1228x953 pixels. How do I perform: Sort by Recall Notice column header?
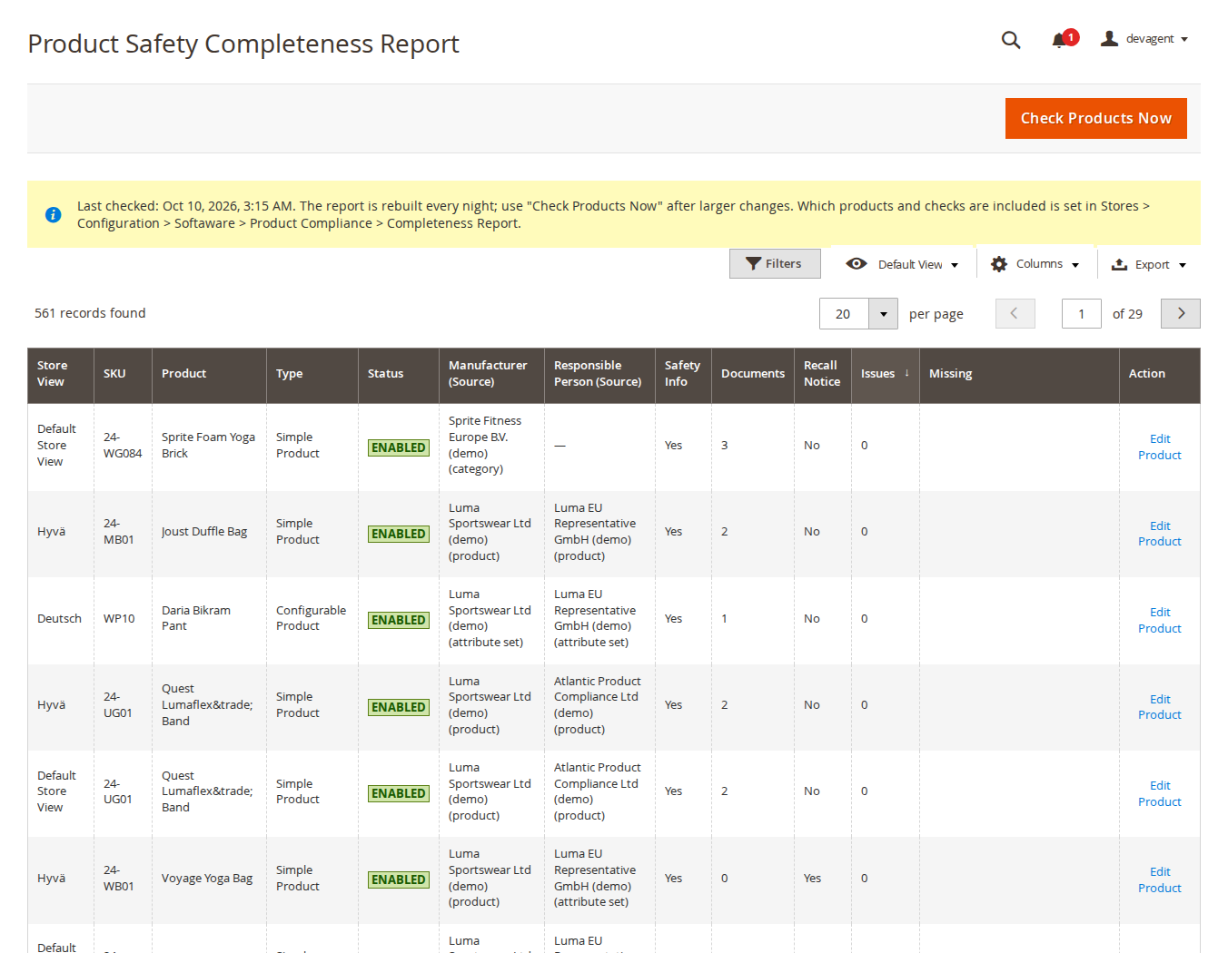822,374
